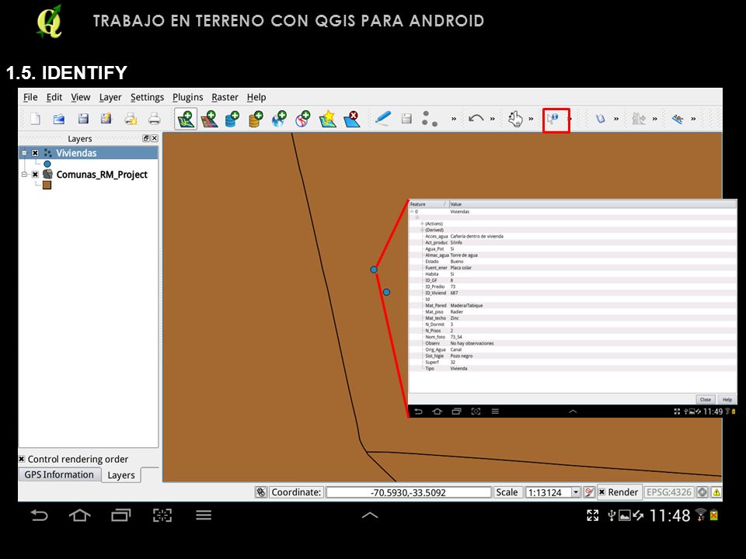Open the Help menu
The height and width of the screenshot is (559, 746).
[x=256, y=97]
